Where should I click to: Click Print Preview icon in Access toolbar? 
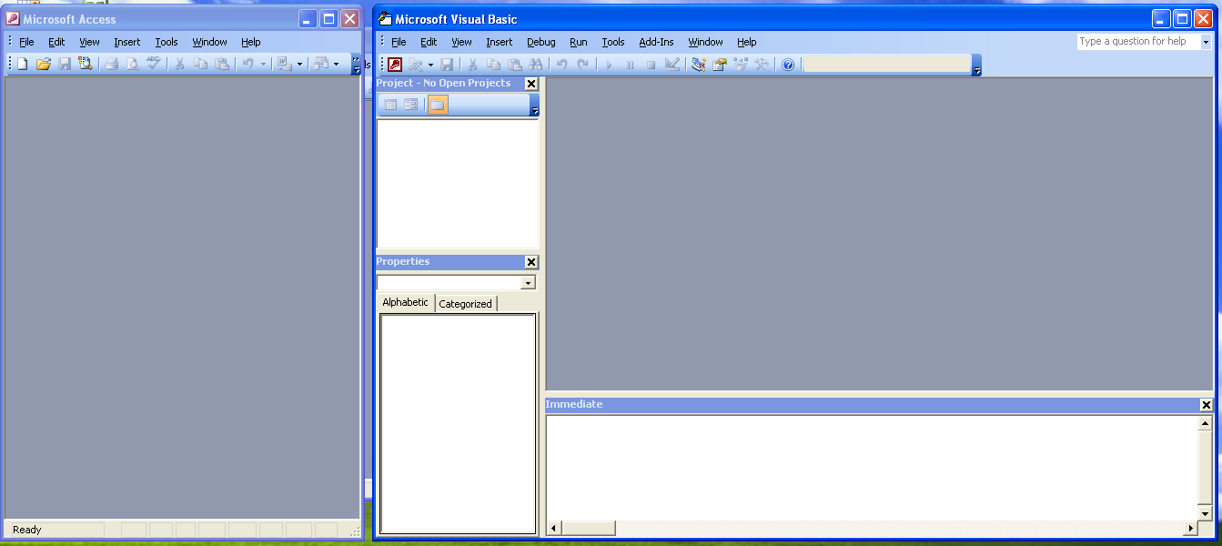pyautogui.click(x=132, y=64)
